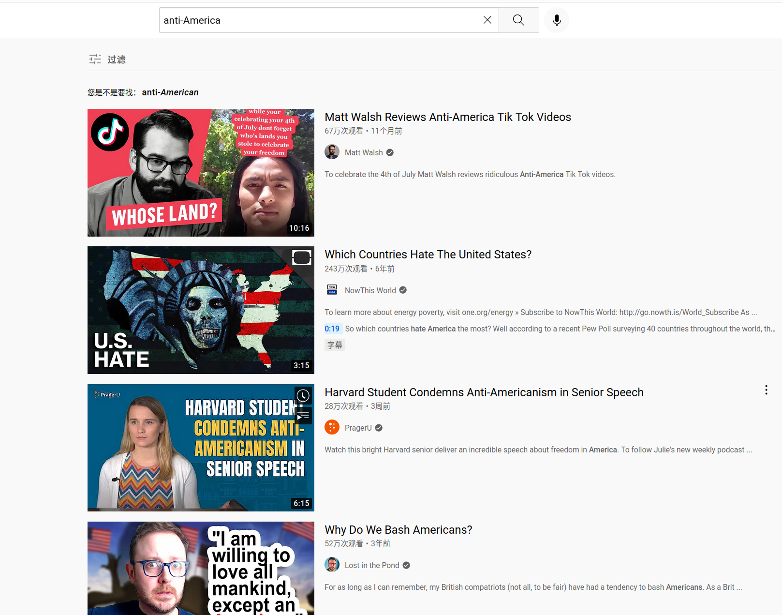Click the verified badge beside PragerU

coord(379,428)
